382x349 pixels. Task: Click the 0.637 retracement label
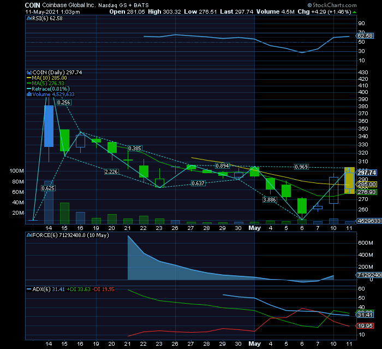[198, 183]
